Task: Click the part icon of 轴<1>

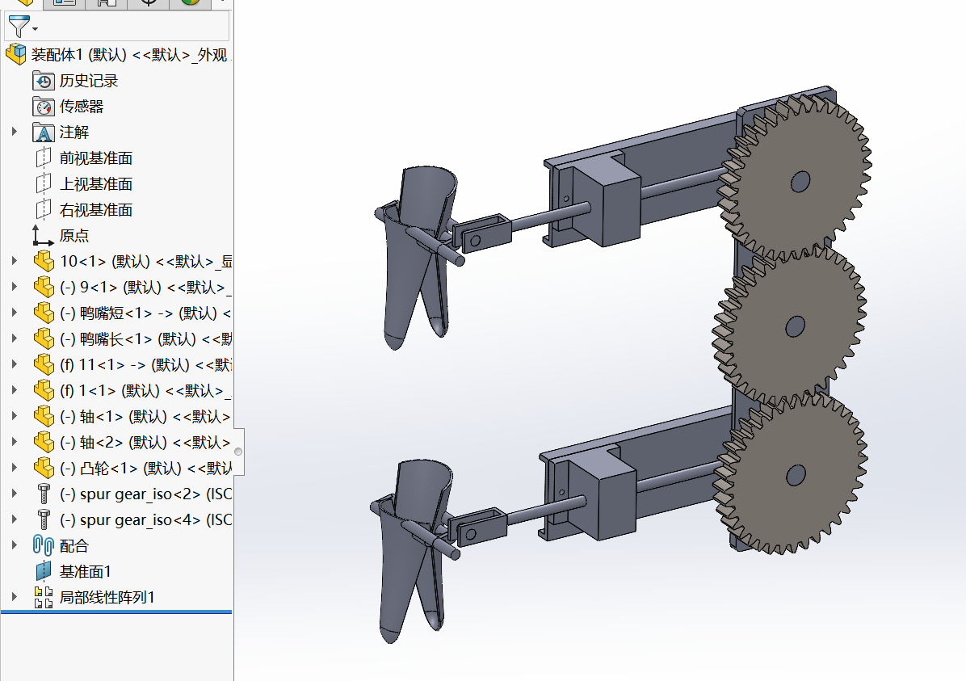Action: click(x=44, y=417)
